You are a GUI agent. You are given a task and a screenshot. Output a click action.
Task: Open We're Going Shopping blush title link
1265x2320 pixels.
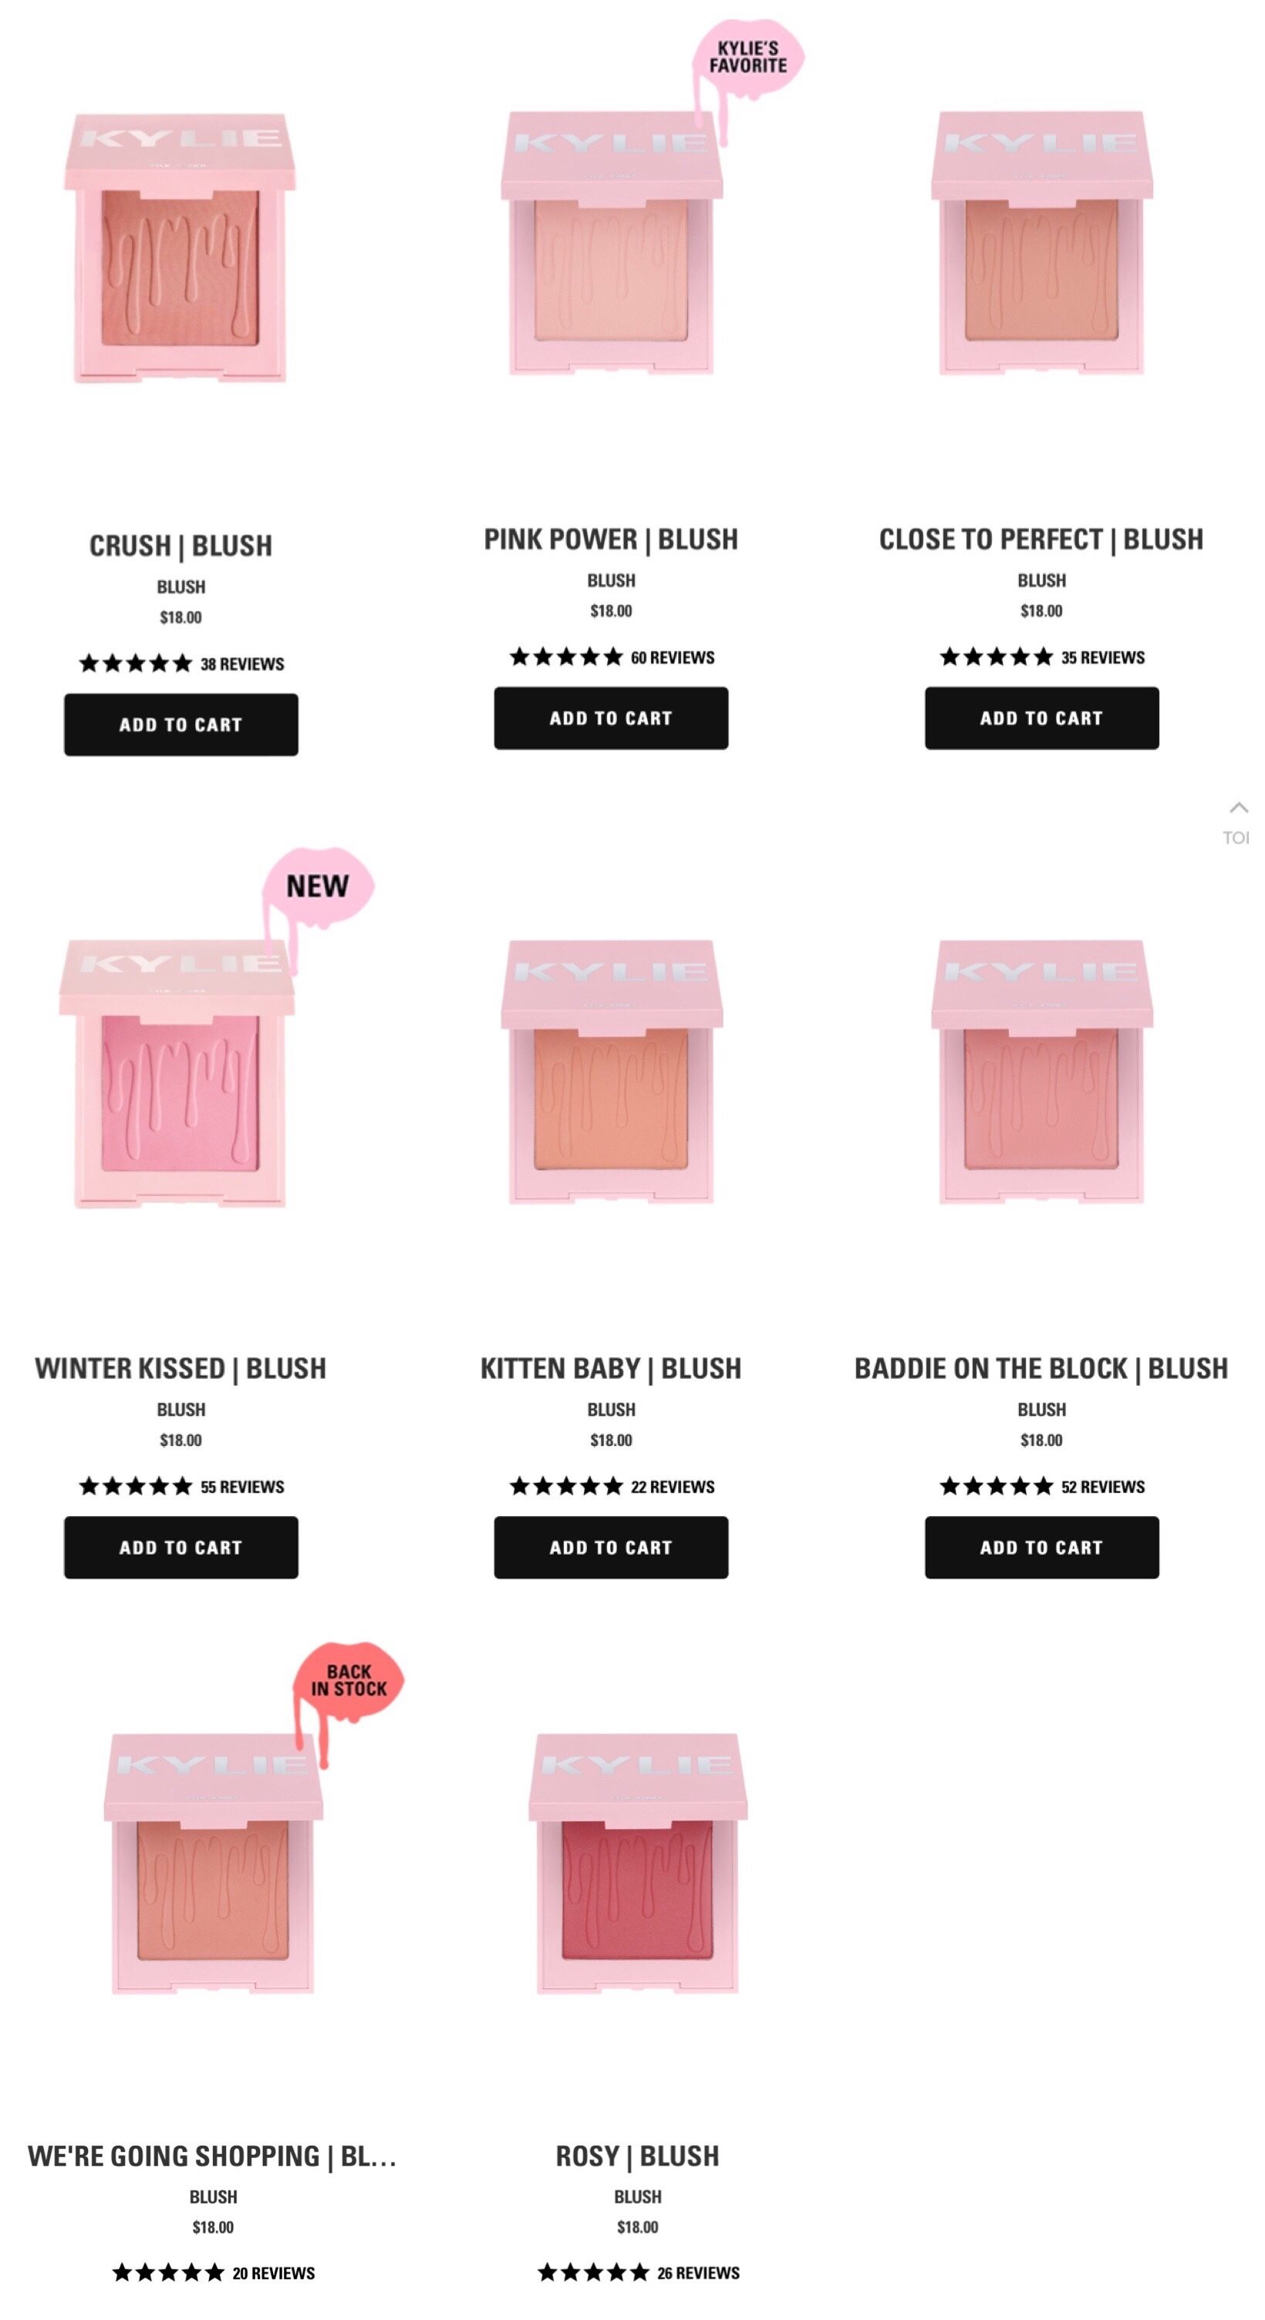point(212,2156)
